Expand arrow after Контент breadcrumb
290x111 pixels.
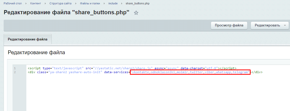[45, 3]
